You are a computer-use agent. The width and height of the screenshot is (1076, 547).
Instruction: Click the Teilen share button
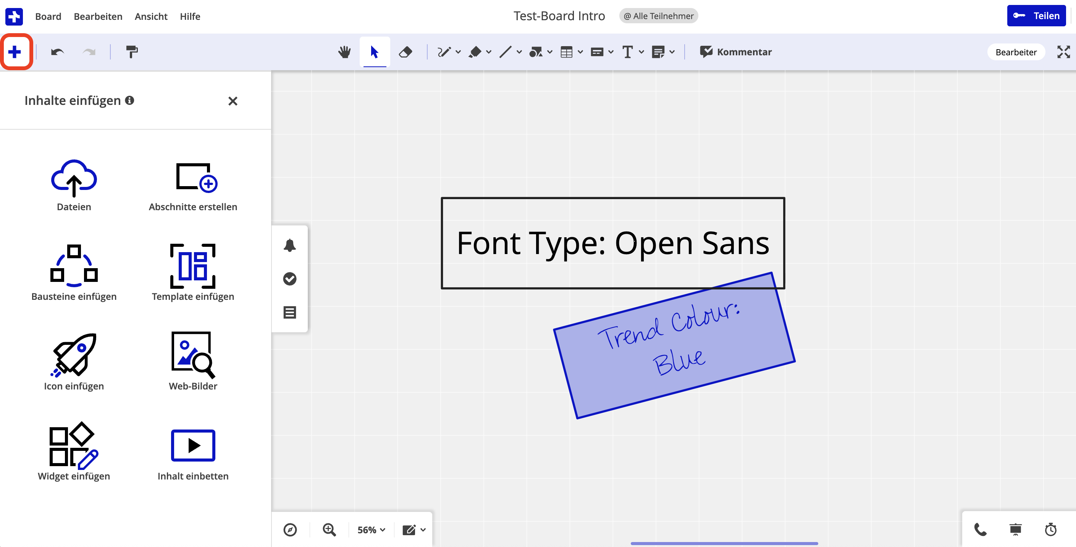[1036, 16]
